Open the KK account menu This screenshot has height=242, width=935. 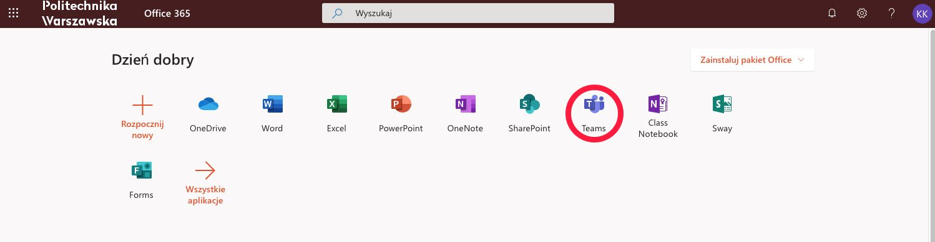click(x=922, y=13)
